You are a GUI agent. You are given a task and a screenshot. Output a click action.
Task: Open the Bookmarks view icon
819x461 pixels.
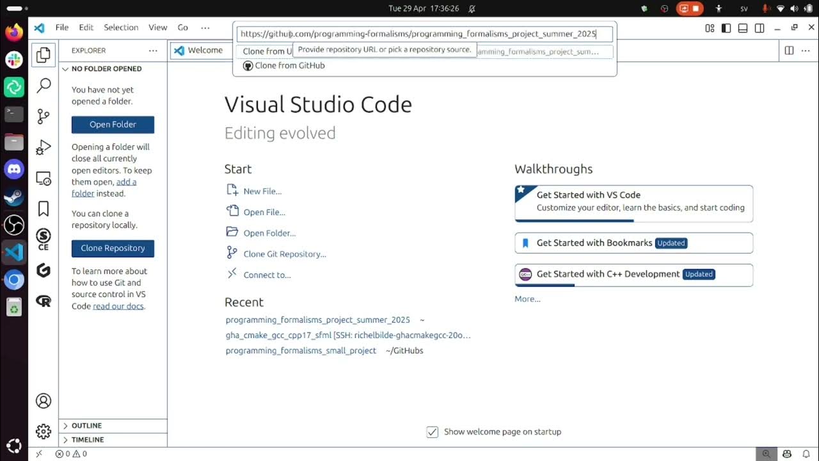44,209
